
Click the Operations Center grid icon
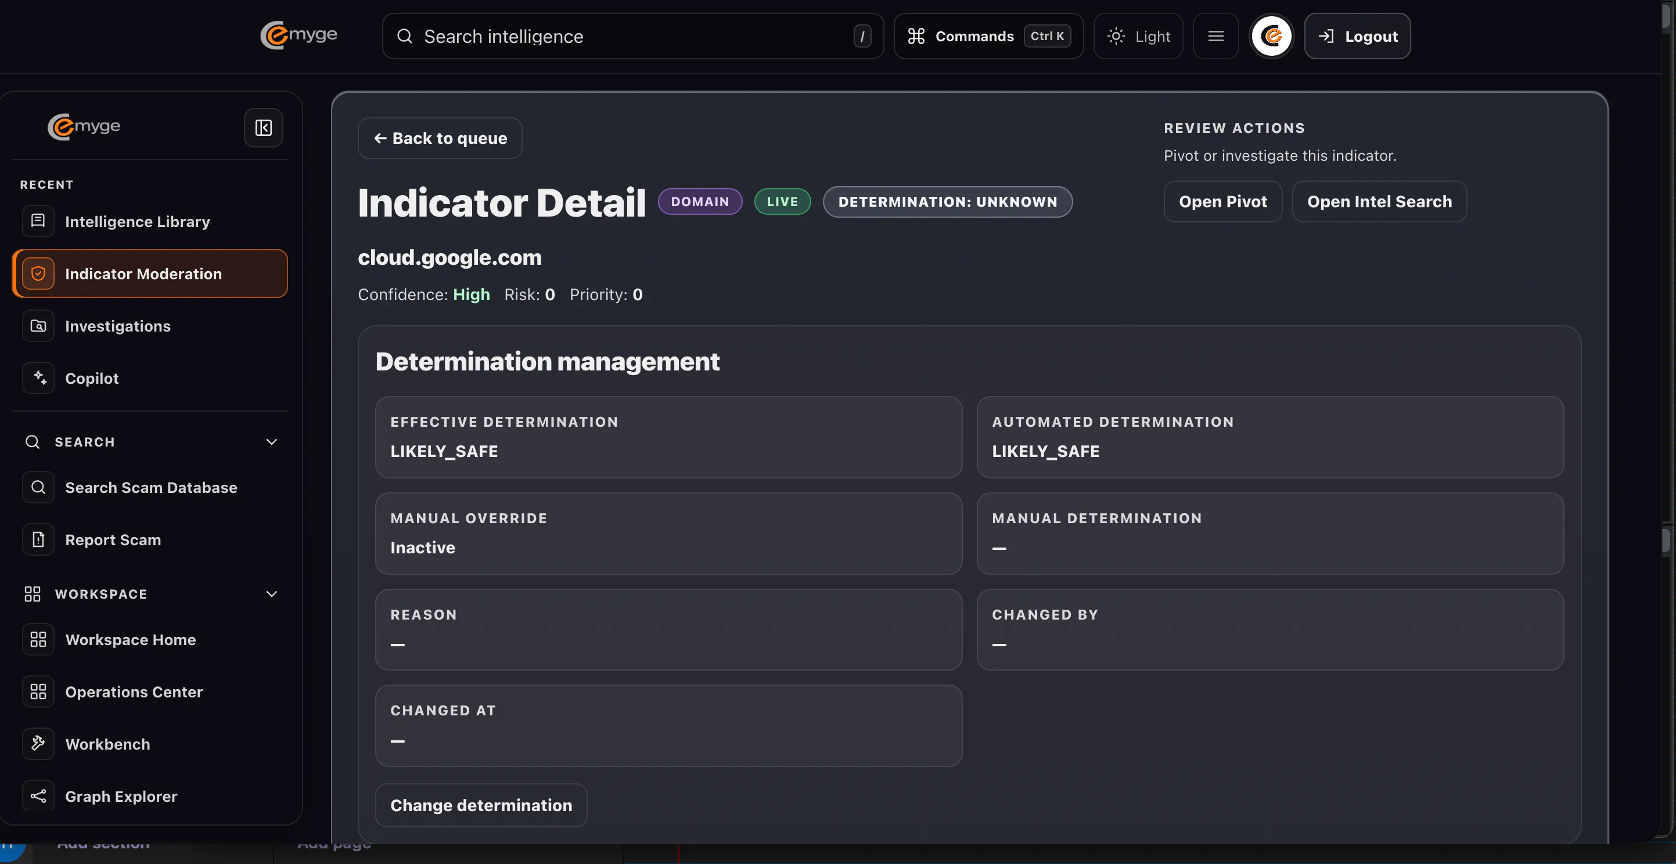click(x=38, y=692)
